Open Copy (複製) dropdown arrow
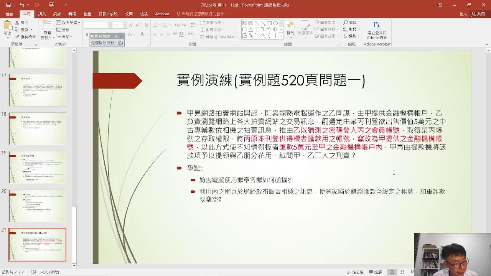Viewport: 491px width, 276px height. click(31, 30)
